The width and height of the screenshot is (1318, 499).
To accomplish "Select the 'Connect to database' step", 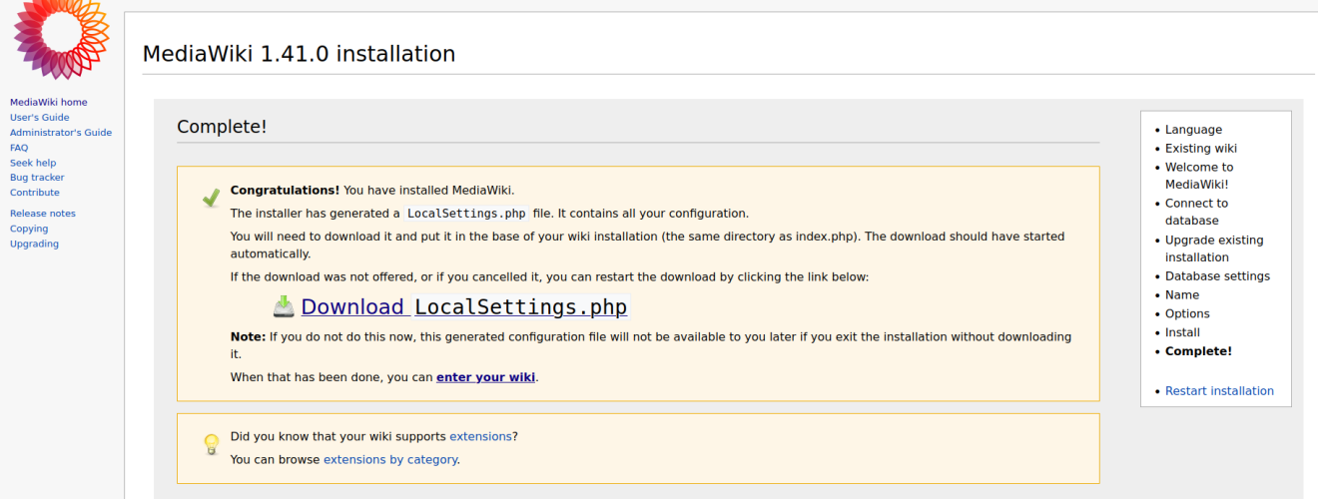I will [1196, 212].
